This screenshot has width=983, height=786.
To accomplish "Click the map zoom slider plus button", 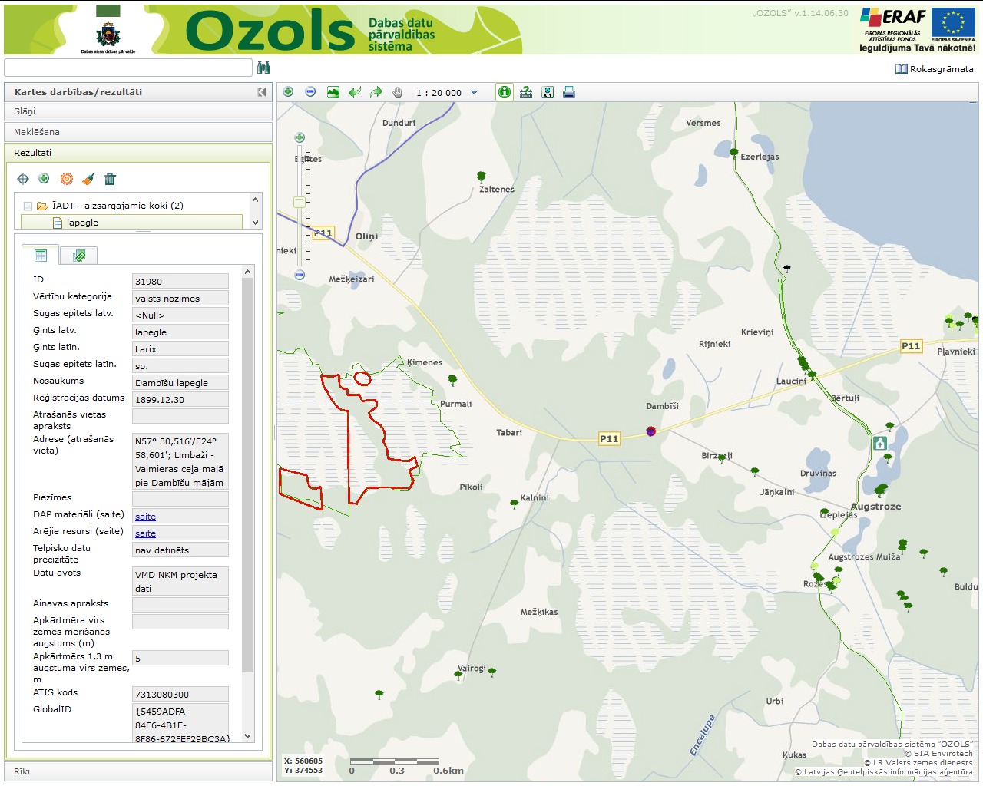I will coord(300,137).
